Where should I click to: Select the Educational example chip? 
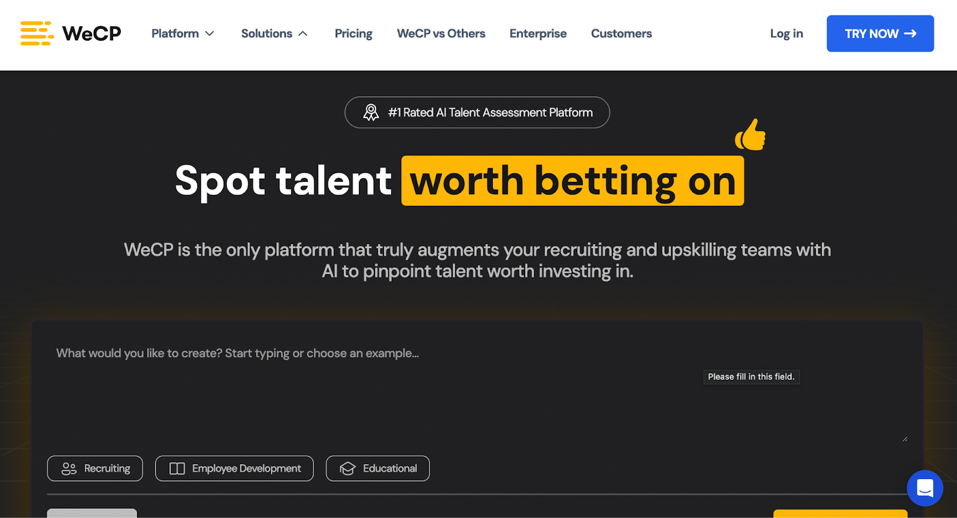[x=377, y=468]
